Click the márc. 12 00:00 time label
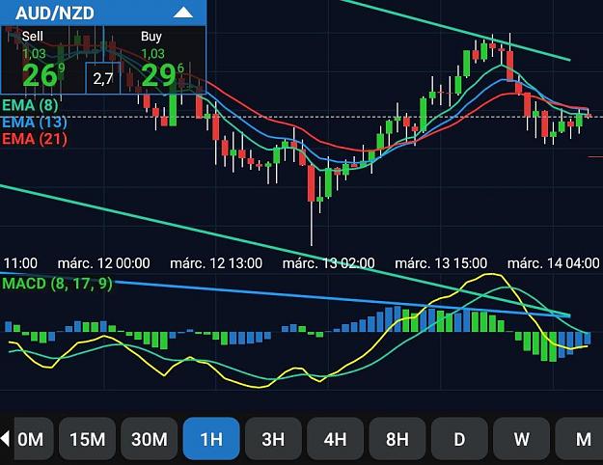 (x=103, y=263)
